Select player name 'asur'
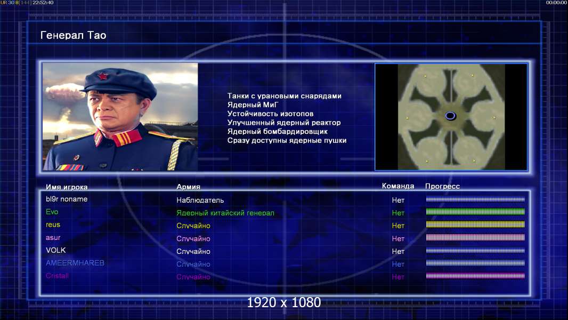This screenshot has width=568, height=320. point(53,238)
